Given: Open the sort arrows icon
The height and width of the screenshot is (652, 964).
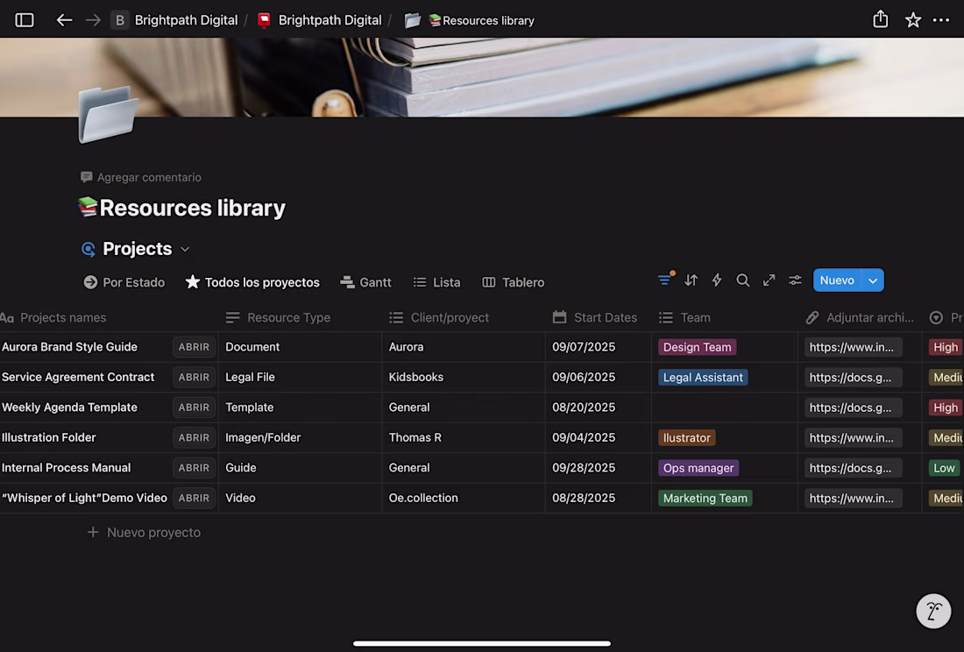Looking at the screenshot, I should coord(691,280).
